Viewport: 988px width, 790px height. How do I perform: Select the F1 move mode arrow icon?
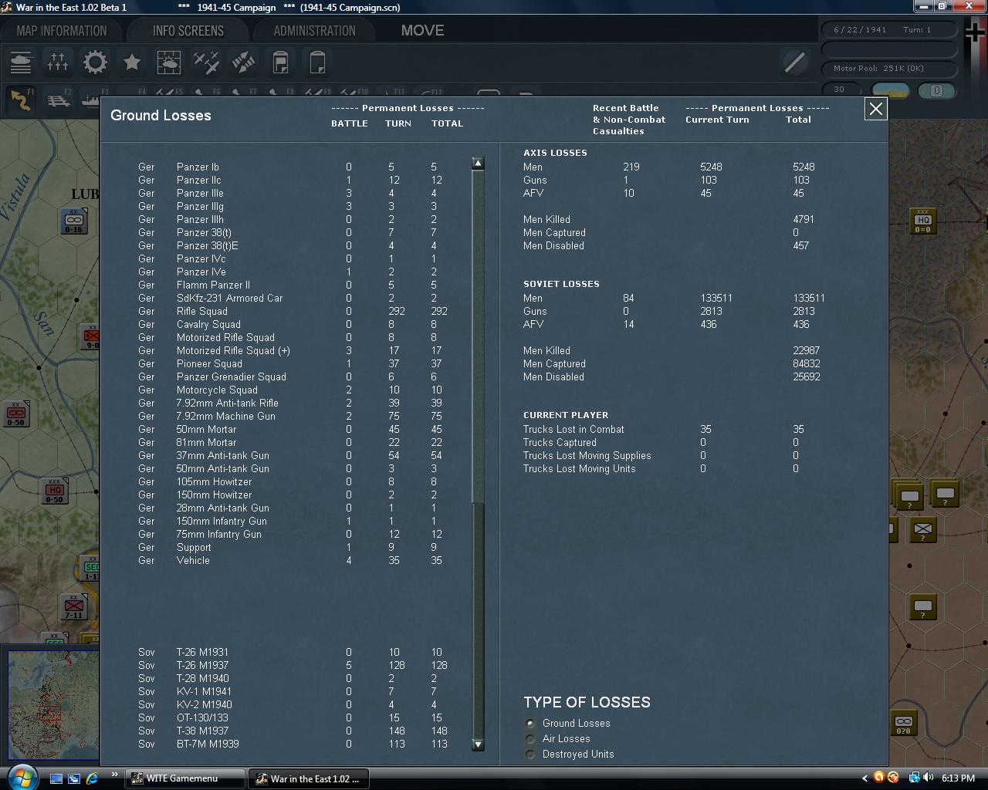tap(21, 99)
